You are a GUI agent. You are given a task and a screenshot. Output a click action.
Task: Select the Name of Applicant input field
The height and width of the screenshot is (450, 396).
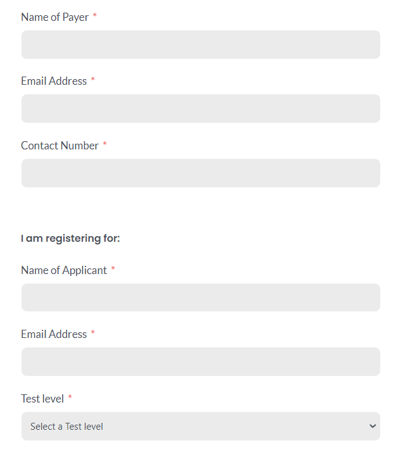(201, 297)
